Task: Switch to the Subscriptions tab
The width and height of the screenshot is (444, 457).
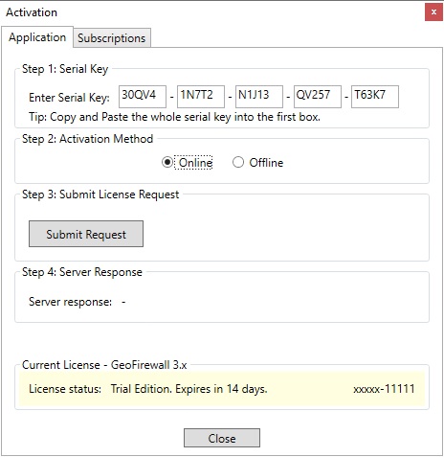Action: click(112, 38)
